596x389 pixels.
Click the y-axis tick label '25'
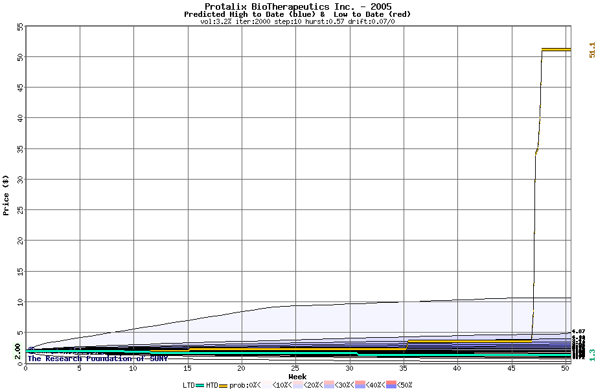tap(20, 210)
